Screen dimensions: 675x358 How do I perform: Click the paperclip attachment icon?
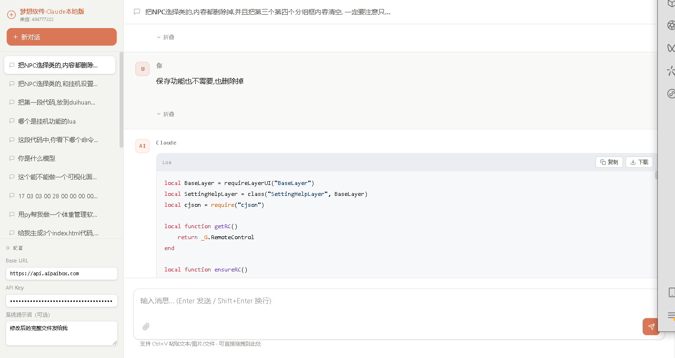pyautogui.click(x=146, y=327)
